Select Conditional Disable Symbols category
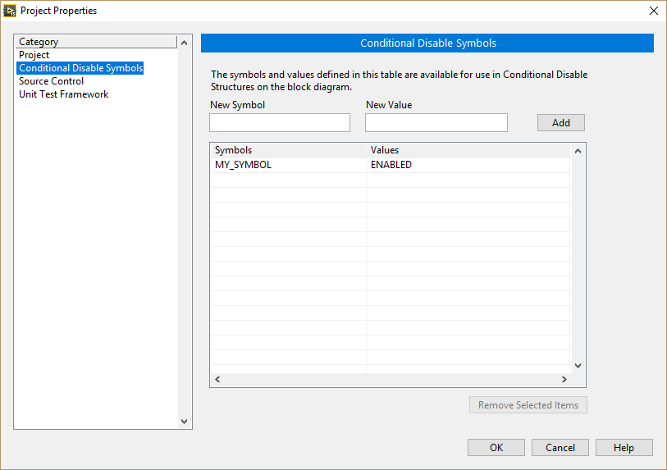667x470 pixels. (80, 68)
